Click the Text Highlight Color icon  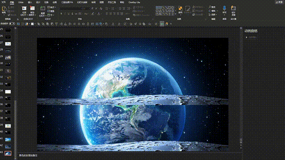(93, 14)
